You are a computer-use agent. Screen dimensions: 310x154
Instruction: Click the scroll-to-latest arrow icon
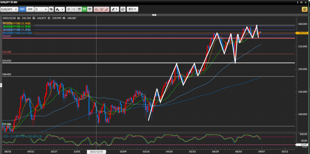pos(90,9)
